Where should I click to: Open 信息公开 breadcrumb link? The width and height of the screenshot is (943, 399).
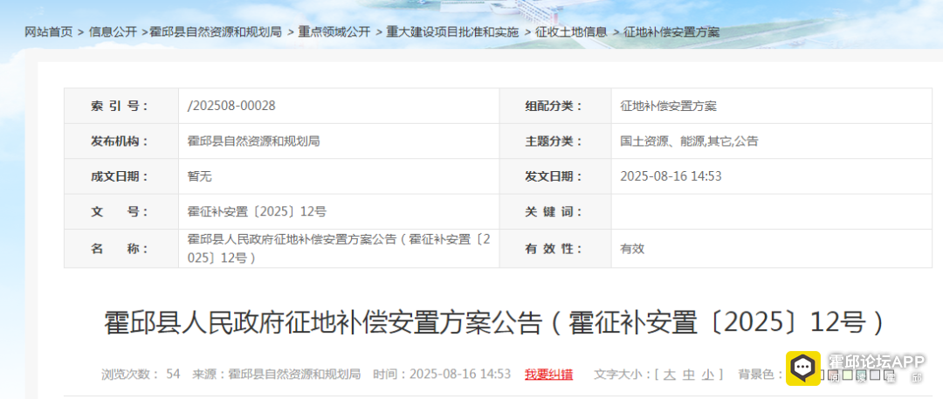[113, 31]
